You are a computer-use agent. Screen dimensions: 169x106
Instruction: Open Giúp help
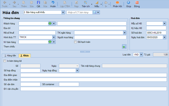(x=128, y=4)
